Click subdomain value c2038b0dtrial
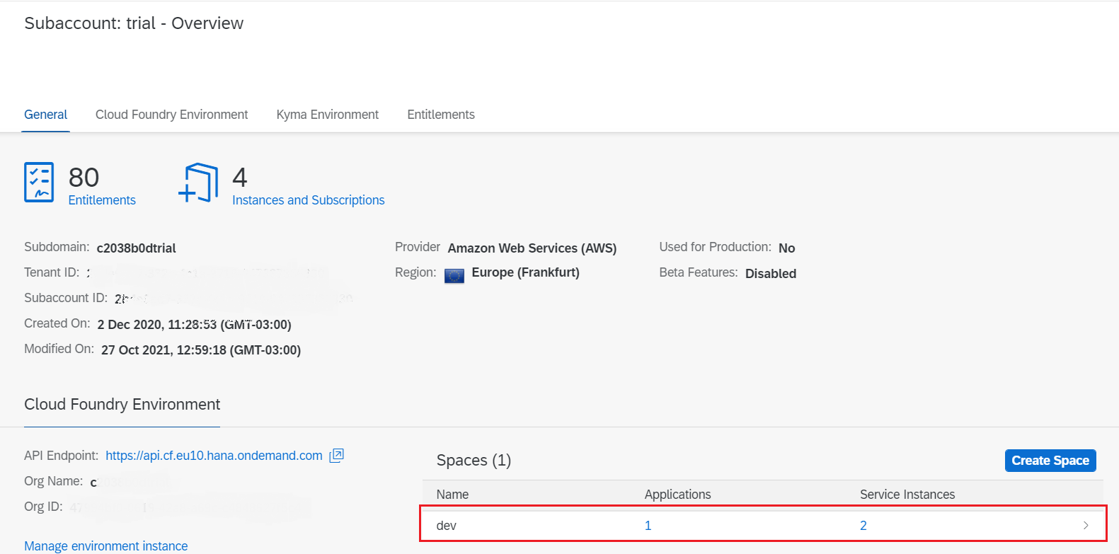The image size is (1119, 554). [x=137, y=248]
